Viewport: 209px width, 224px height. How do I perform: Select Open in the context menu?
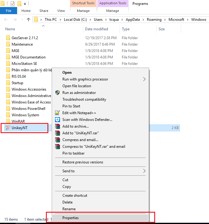(101, 73)
